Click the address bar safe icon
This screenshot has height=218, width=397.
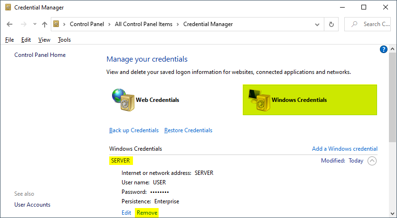click(x=56, y=24)
